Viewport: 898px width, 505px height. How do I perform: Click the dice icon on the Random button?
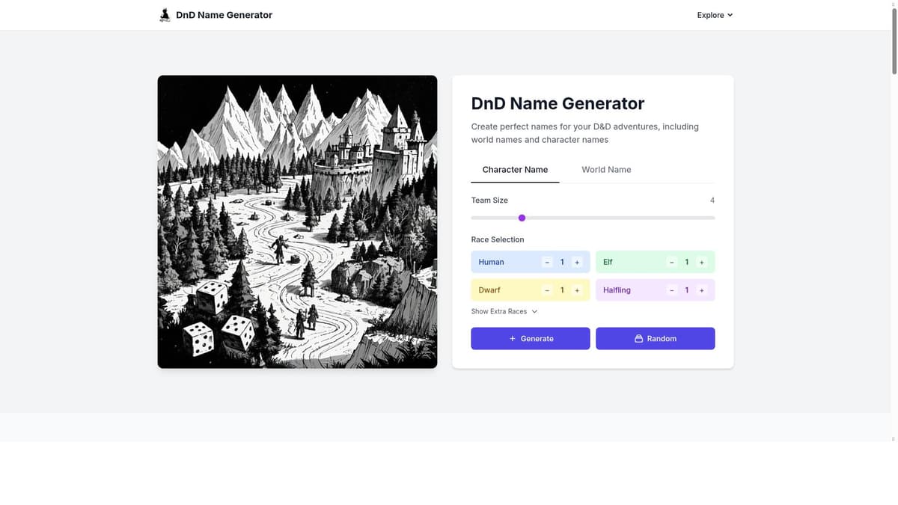[x=639, y=338]
